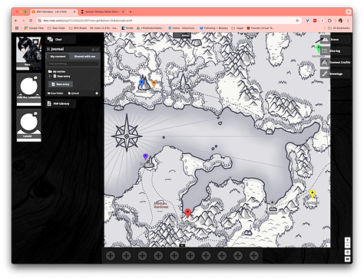Viewport: 364px width, 279px height.
Task: Switch to My content tab
Action: coord(58,57)
